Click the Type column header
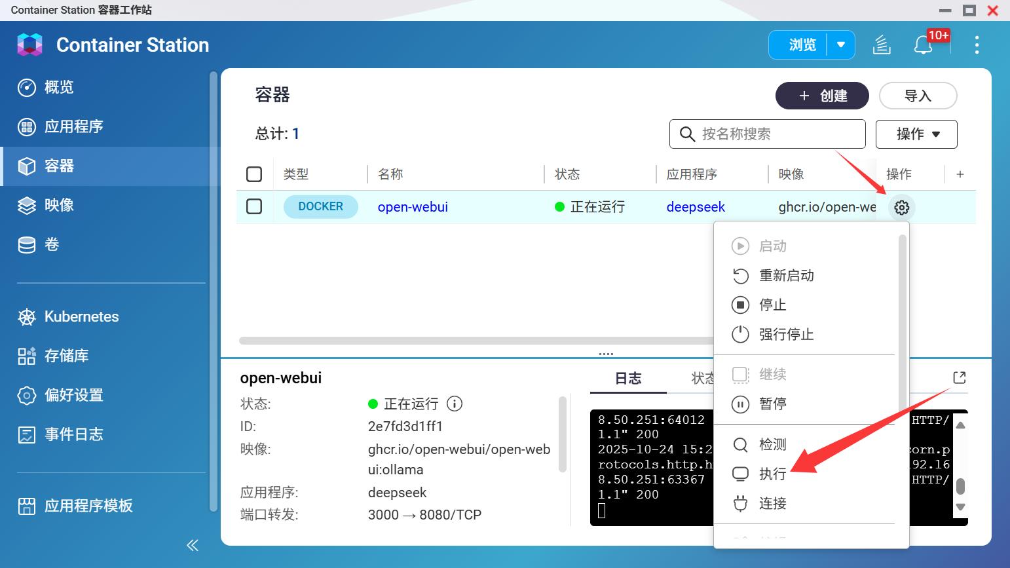Image resolution: width=1010 pixels, height=568 pixels. tap(296, 174)
